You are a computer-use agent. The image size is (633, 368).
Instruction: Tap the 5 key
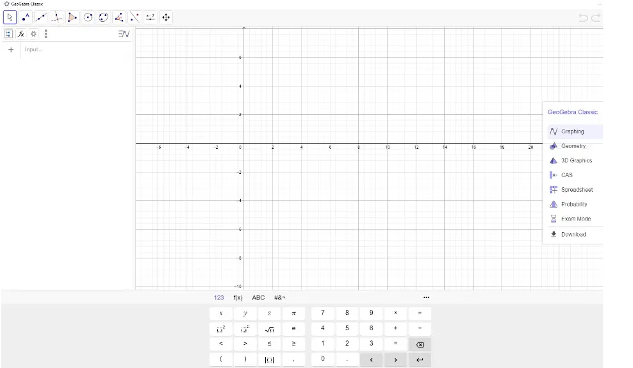347,328
